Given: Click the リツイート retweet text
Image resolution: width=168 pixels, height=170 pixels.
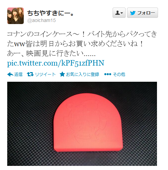Looking at the screenshot, I should click(x=45, y=75).
